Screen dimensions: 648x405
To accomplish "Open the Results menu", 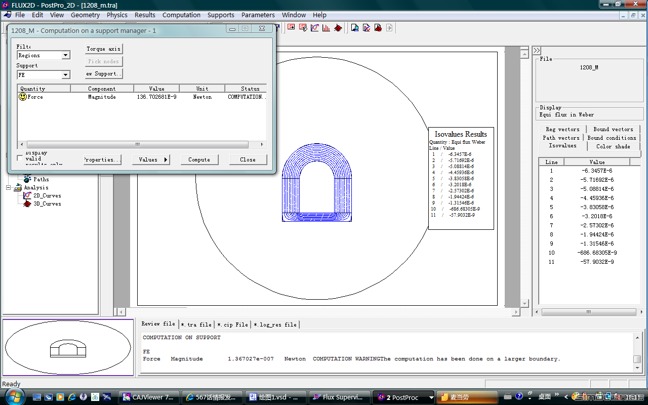I will tap(145, 15).
